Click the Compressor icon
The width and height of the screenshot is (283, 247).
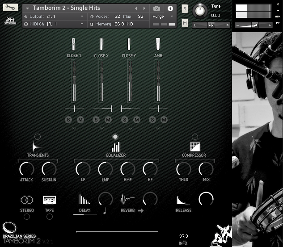(195, 147)
